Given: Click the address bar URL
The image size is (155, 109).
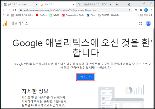Looking at the screenshot, I should [x=60, y=10].
